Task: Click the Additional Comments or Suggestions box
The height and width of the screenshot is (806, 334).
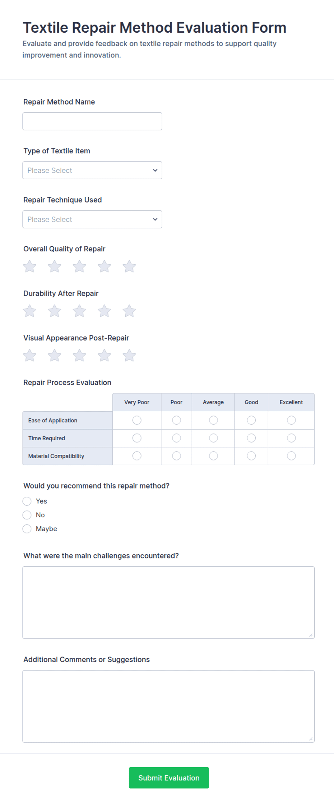Action: (x=168, y=706)
